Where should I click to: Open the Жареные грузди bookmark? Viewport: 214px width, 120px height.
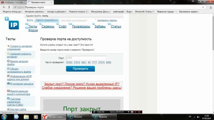coord(167,12)
